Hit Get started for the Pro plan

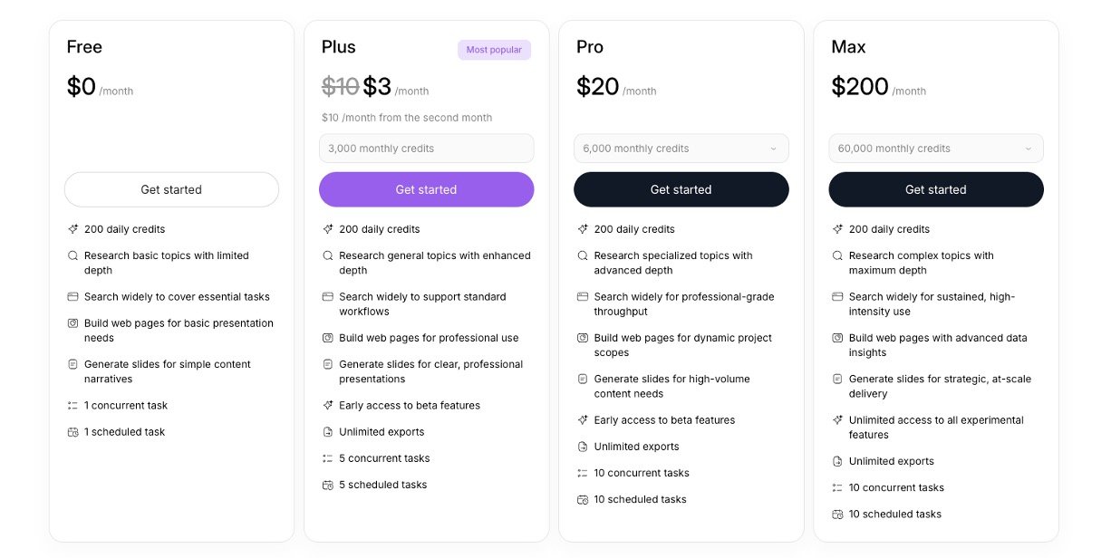click(x=681, y=189)
